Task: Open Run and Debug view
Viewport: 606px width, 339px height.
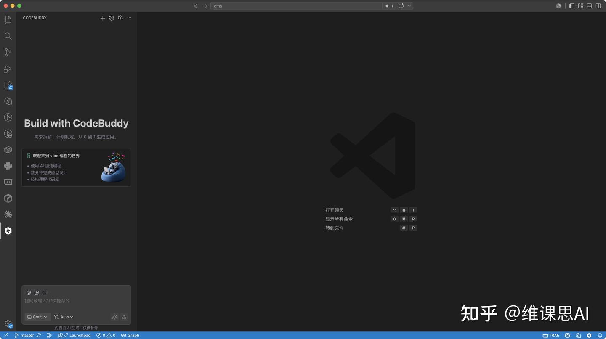Action: coord(8,69)
